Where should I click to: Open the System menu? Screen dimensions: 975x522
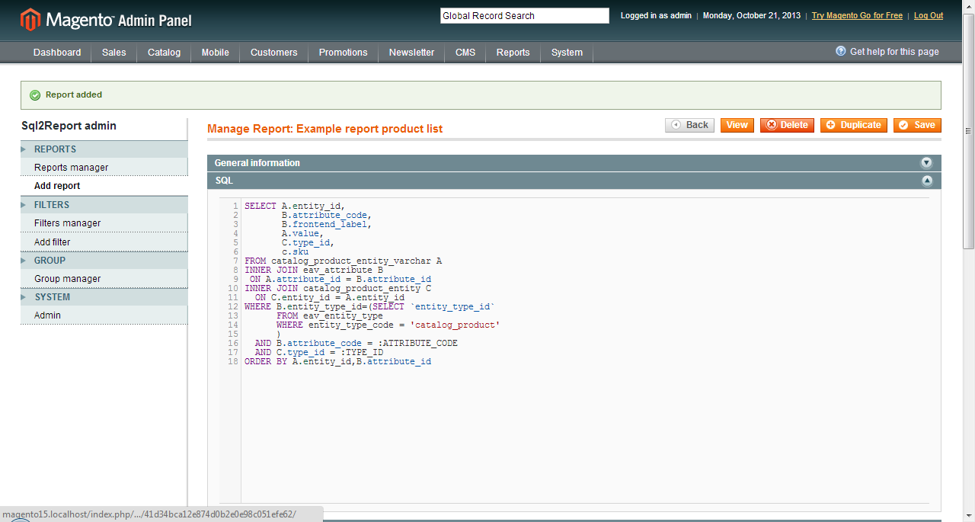567,53
